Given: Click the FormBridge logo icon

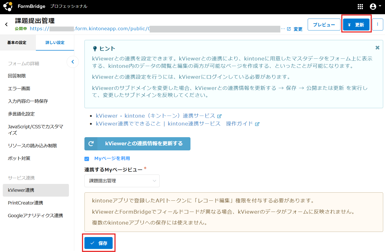Looking at the screenshot, I should 8,7.
